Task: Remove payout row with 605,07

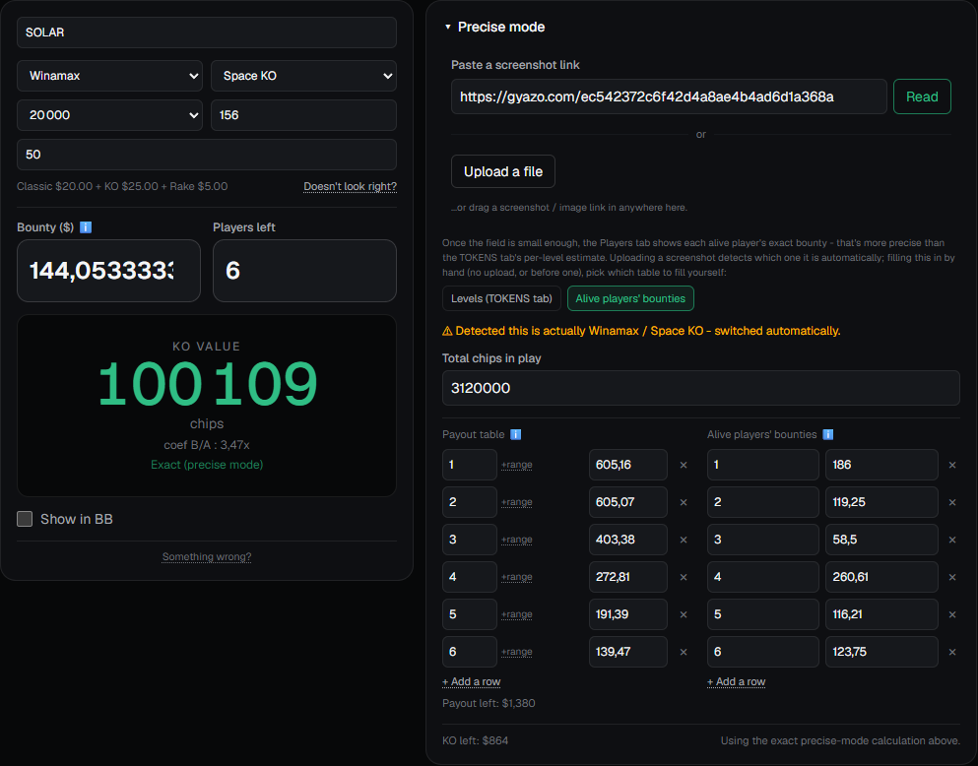Action: tap(684, 502)
